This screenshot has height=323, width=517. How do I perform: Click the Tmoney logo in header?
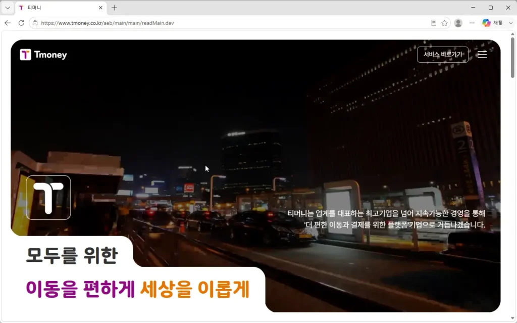pyautogui.click(x=43, y=55)
